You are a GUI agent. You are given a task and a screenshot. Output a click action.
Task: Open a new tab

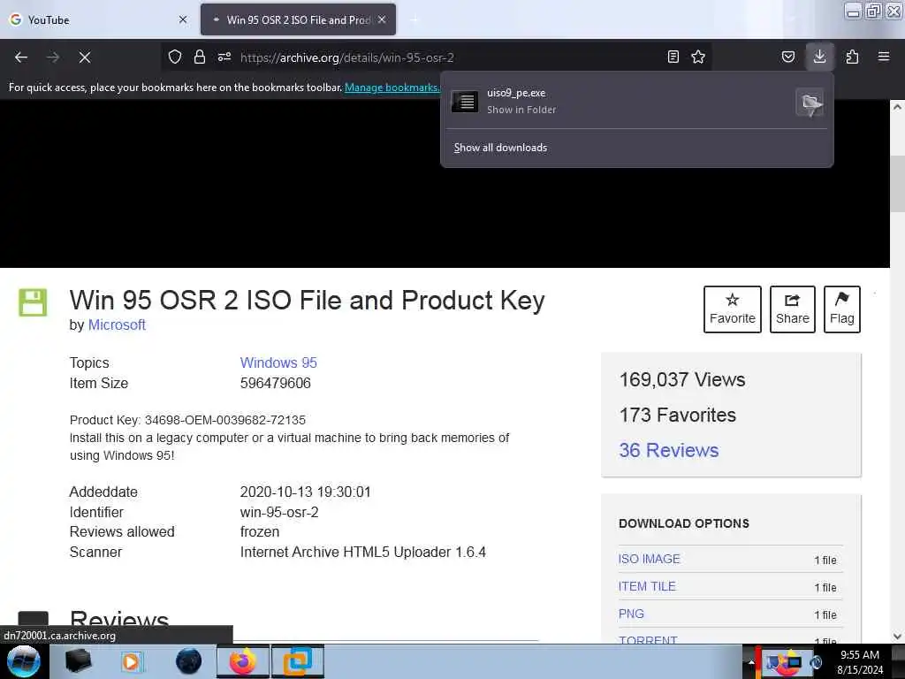pyautogui.click(x=414, y=19)
